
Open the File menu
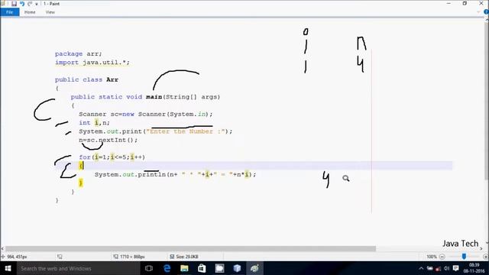(10, 12)
